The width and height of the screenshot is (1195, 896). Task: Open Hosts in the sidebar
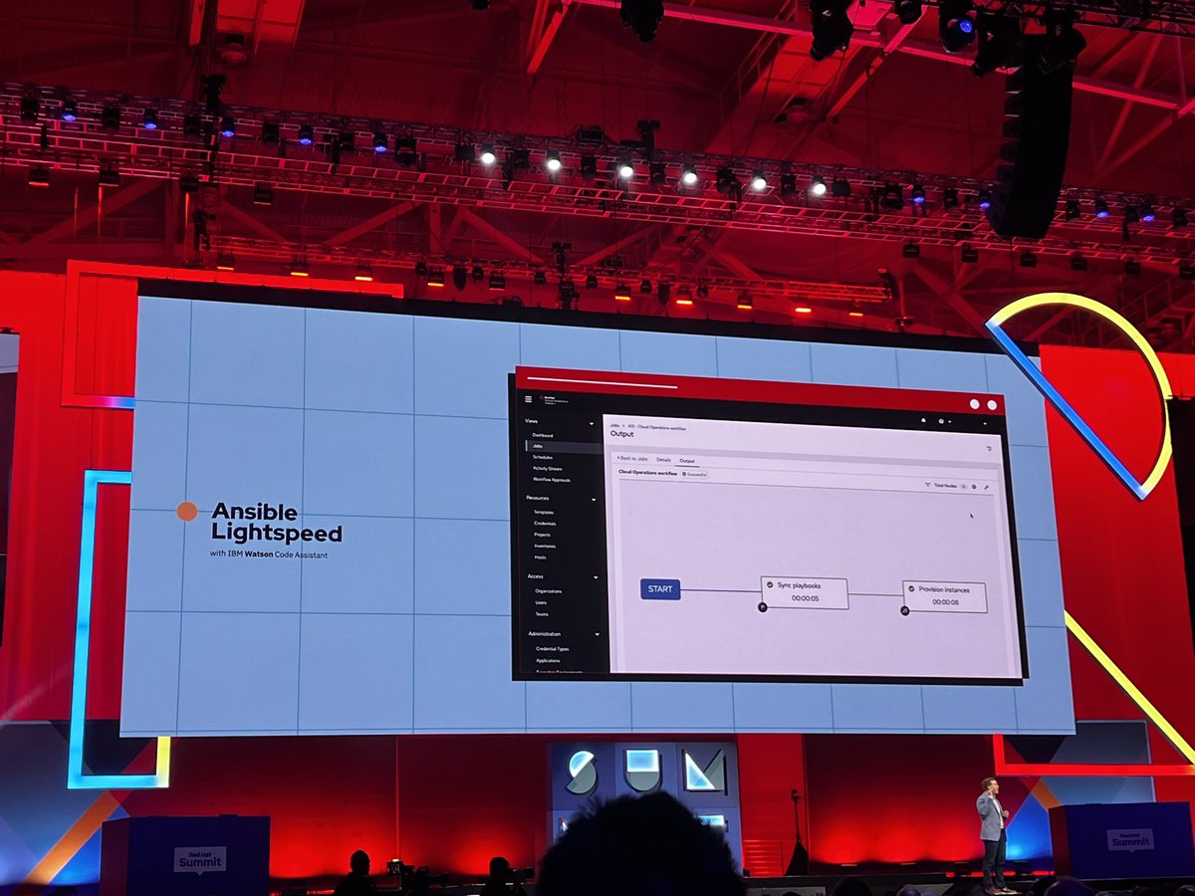(540, 557)
